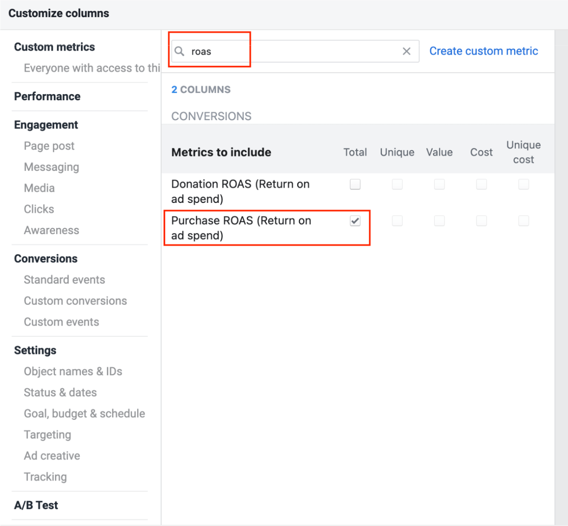Check Donation ROAS Total checkbox
The width and height of the screenshot is (568, 526).
[355, 184]
